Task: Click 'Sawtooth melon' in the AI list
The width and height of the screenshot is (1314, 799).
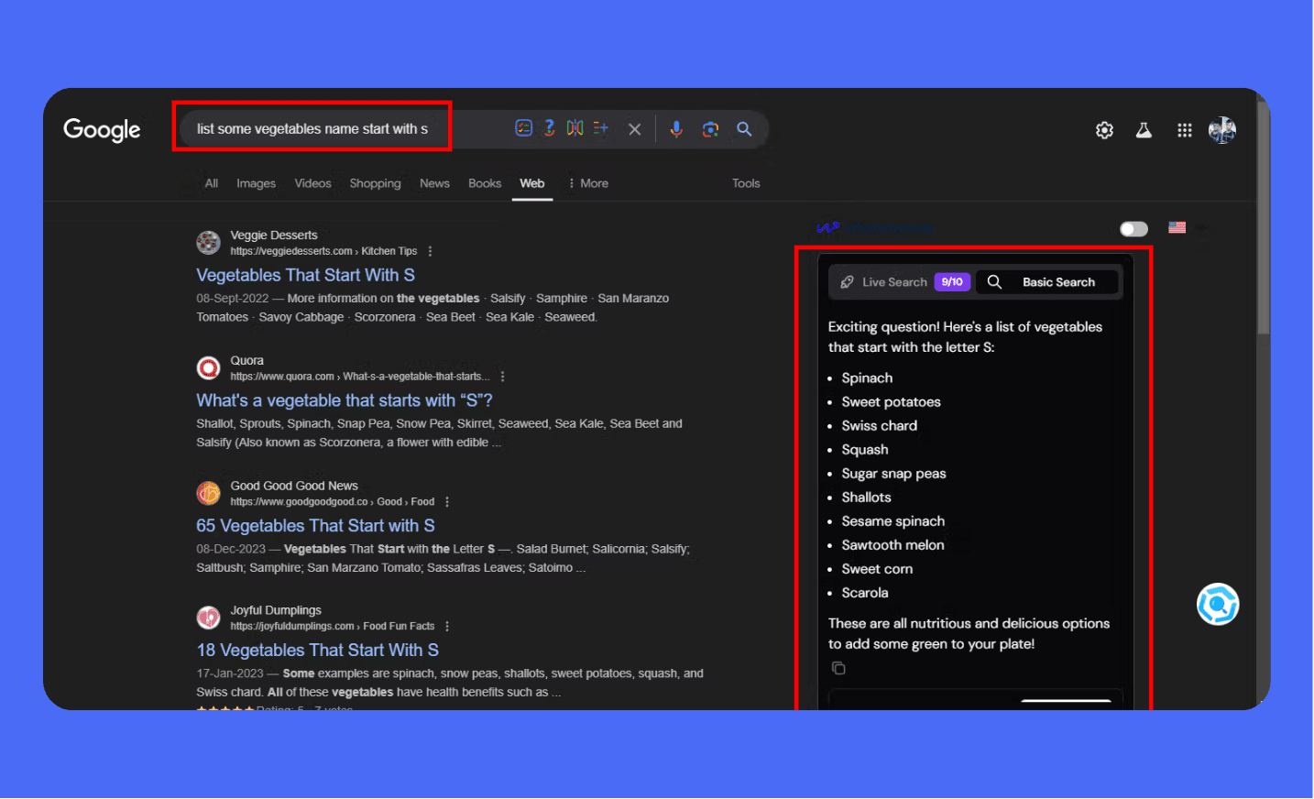Action: (892, 545)
